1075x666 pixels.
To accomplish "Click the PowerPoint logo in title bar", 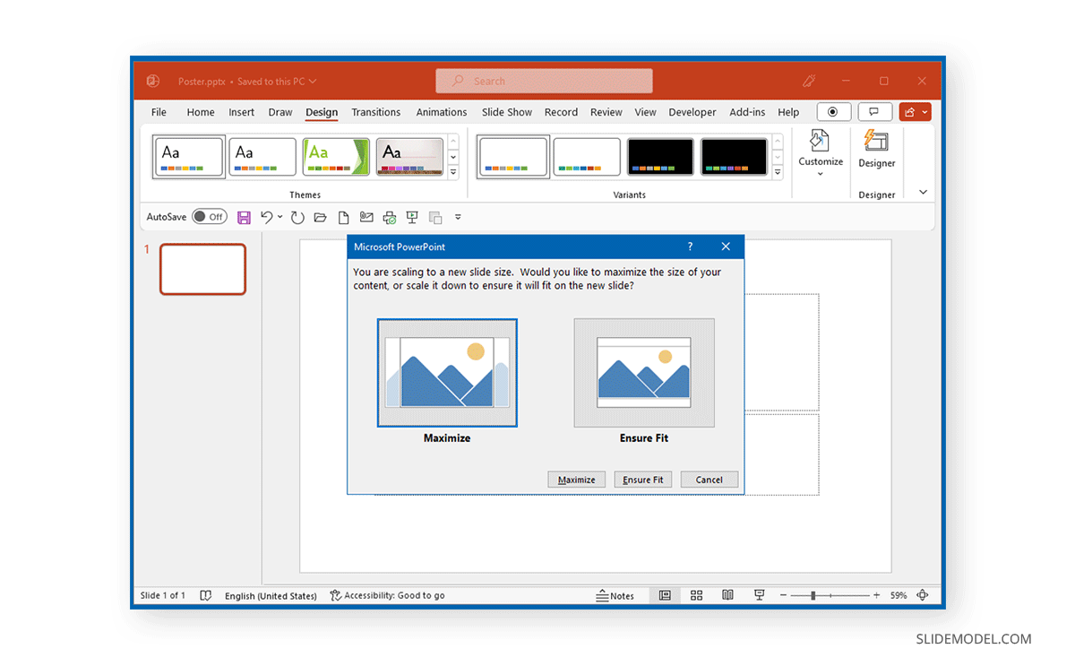I will [x=153, y=81].
